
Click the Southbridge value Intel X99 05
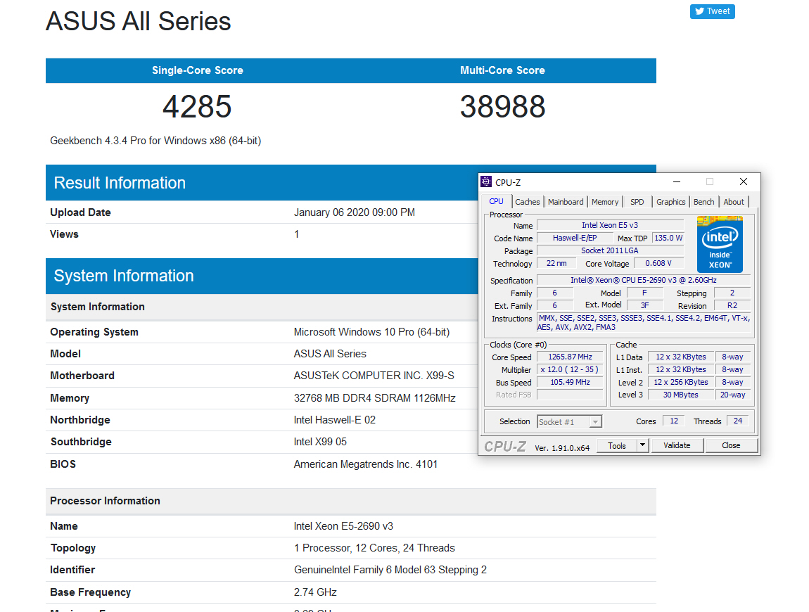pos(320,442)
